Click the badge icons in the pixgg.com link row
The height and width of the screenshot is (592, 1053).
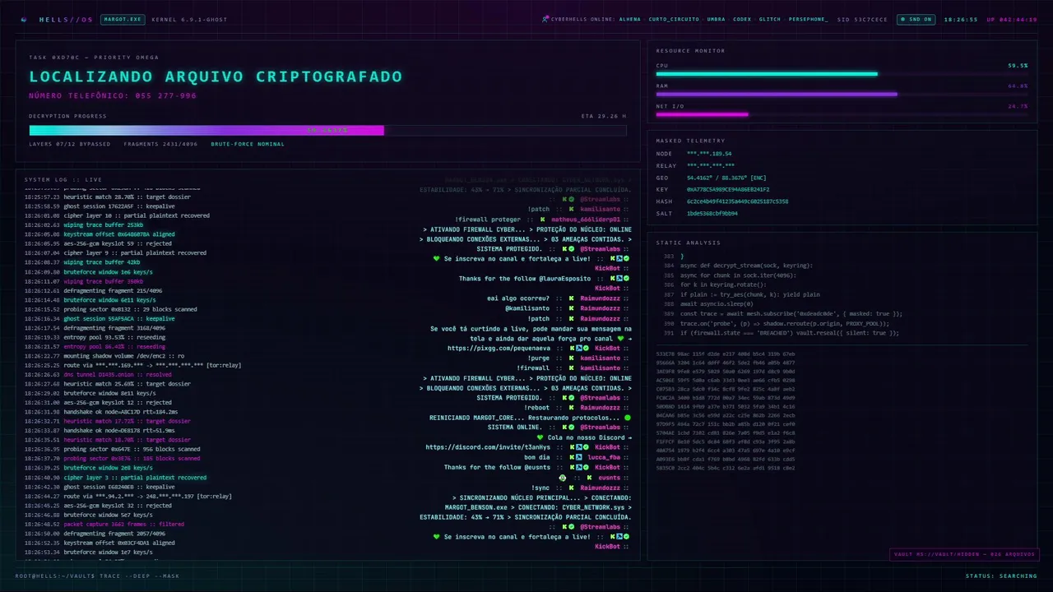point(578,348)
